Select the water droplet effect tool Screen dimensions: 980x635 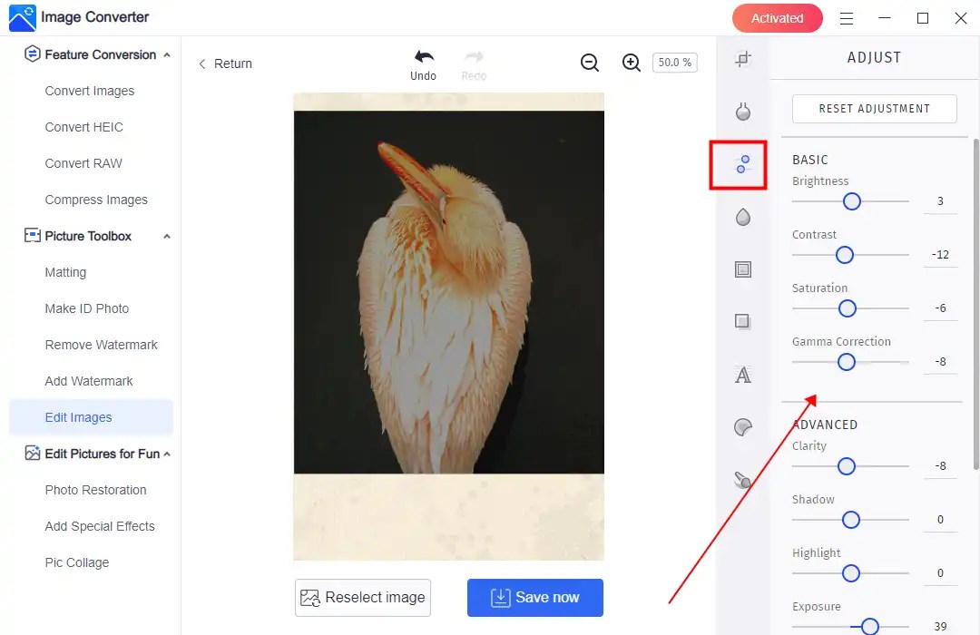pyautogui.click(x=742, y=217)
